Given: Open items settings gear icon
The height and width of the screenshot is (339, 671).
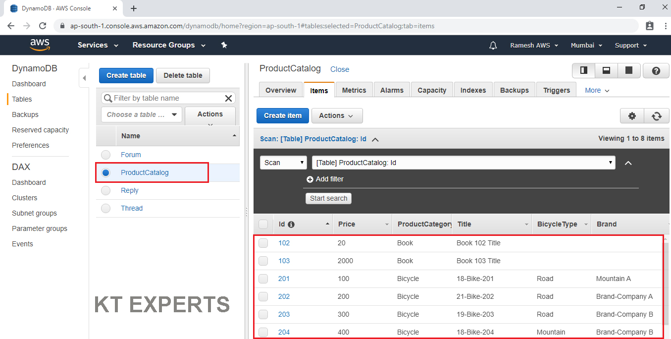Looking at the screenshot, I should [632, 116].
